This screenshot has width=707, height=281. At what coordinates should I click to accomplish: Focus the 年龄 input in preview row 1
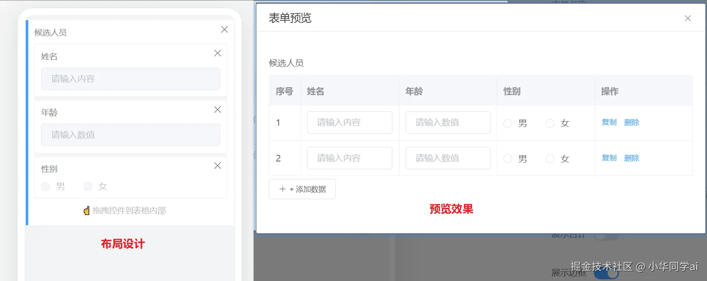pyautogui.click(x=448, y=122)
